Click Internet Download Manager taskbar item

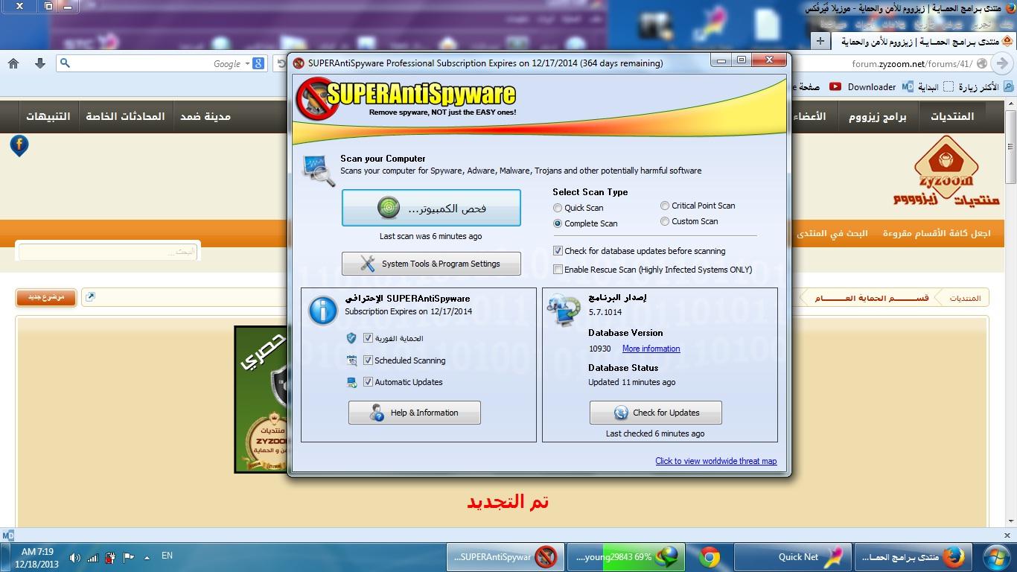pyautogui.click(x=625, y=556)
